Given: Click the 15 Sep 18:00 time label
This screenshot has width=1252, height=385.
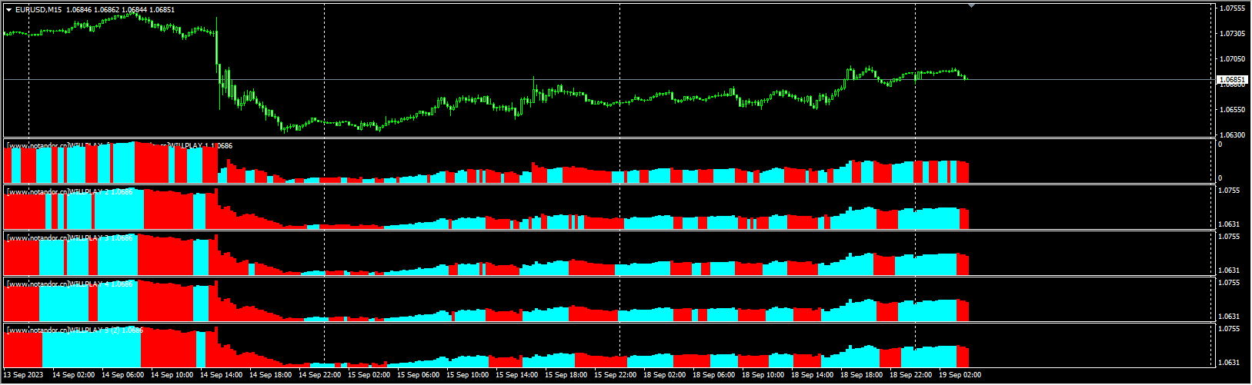Looking at the screenshot, I should (566, 376).
